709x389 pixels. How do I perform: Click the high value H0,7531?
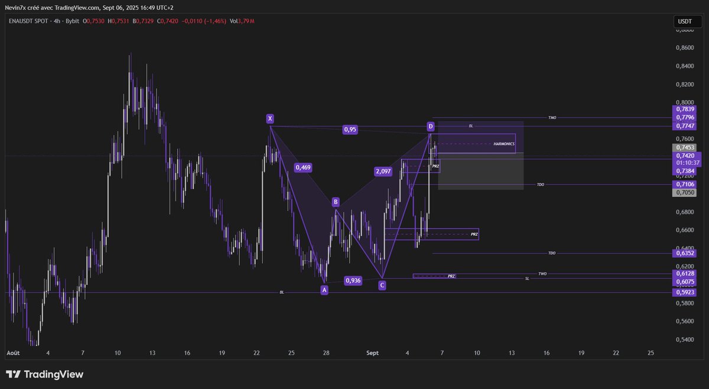point(119,21)
